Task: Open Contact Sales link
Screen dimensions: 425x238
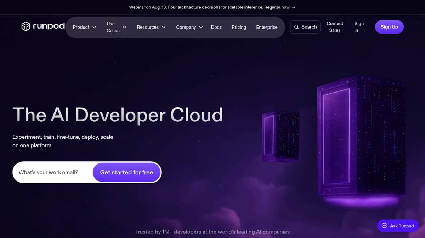Action: (x=335, y=27)
